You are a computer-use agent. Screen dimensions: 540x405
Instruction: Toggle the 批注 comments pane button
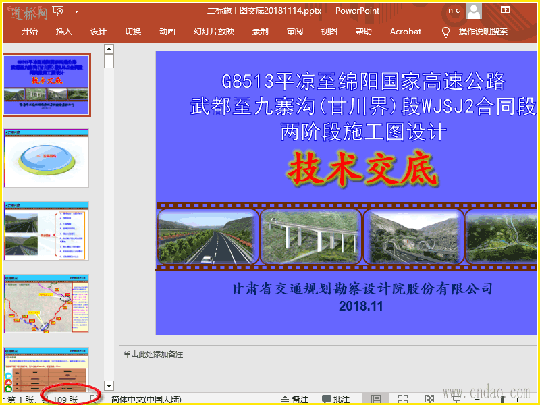336,399
